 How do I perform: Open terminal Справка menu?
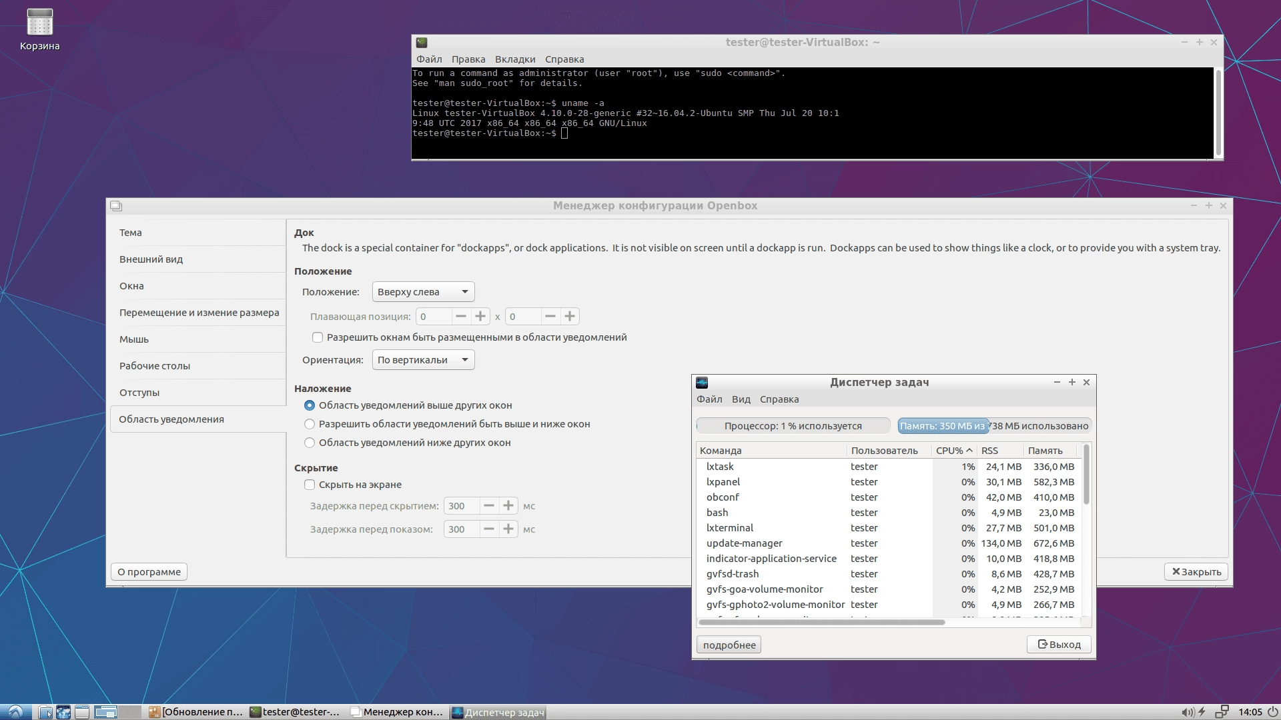coord(564,59)
